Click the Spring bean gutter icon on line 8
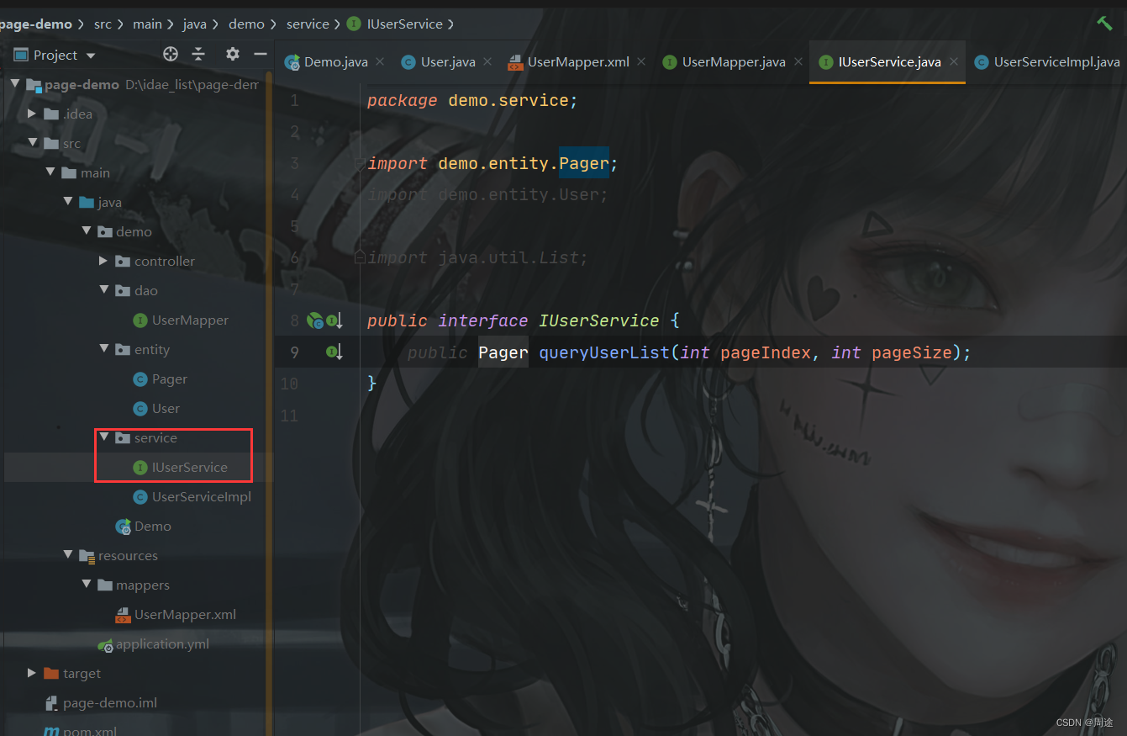 pyautogui.click(x=314, y=320)
